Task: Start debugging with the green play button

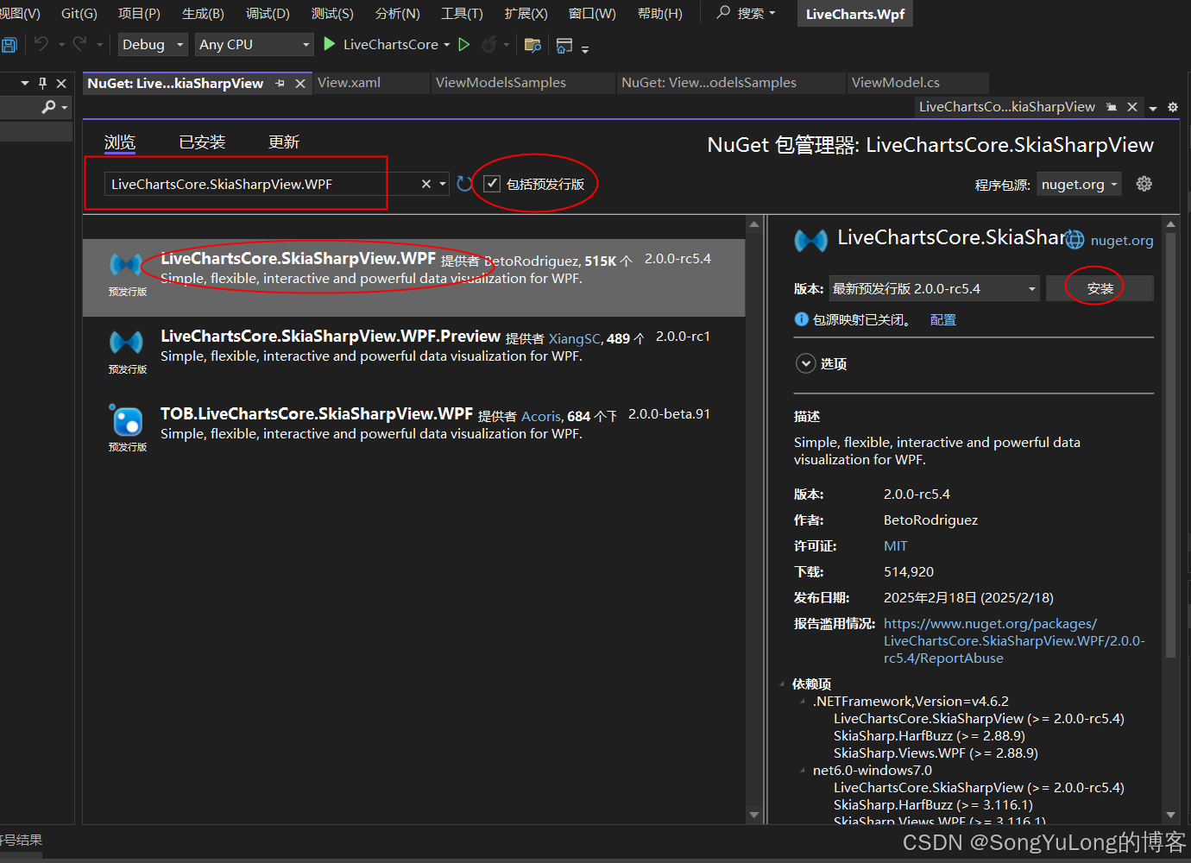Action: tap(329, 44)
